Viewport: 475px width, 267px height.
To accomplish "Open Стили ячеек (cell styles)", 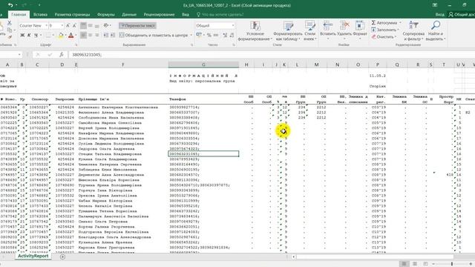I will 310,31.
